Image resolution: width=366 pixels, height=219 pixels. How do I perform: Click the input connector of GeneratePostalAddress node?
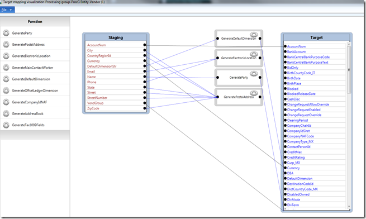[217, 97]
